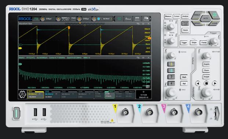This screenshot has width=228, height=139.
Task: Tap the far-right toggle-style icon in the screen toolbar
Action: (146, 19)
